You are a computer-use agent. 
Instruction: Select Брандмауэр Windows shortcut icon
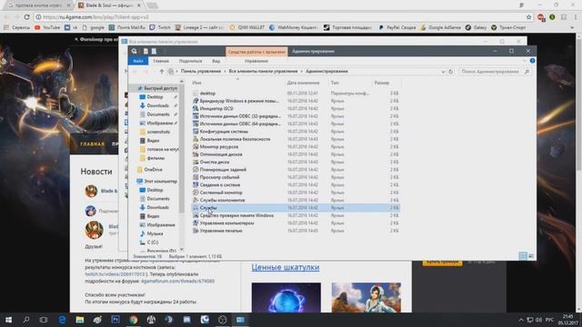coord(196,101)
